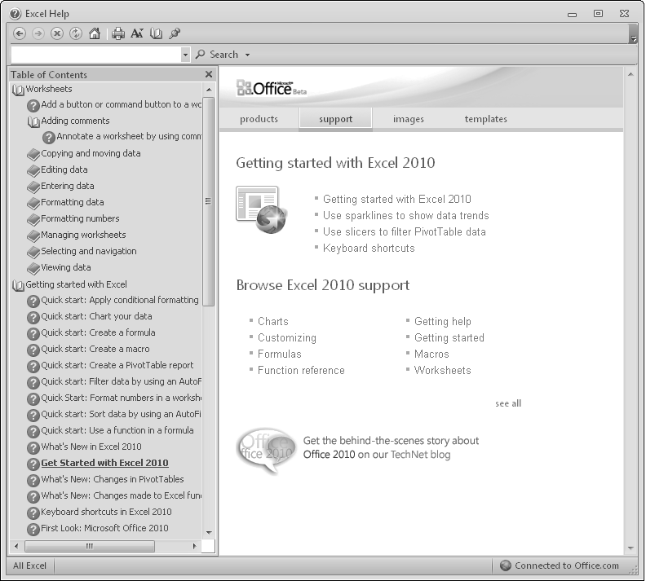Open Quick start: Create a formula
Image resolution: width=646 pixels, height=581 pixels.
(98, 332)
